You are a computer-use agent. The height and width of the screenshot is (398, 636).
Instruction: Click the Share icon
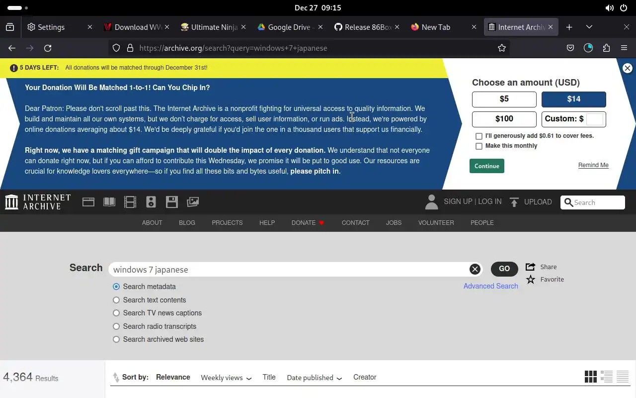click(x=531, y=267)
